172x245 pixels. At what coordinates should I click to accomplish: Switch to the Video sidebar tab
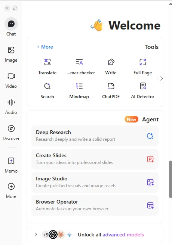[x=11, y=80]
